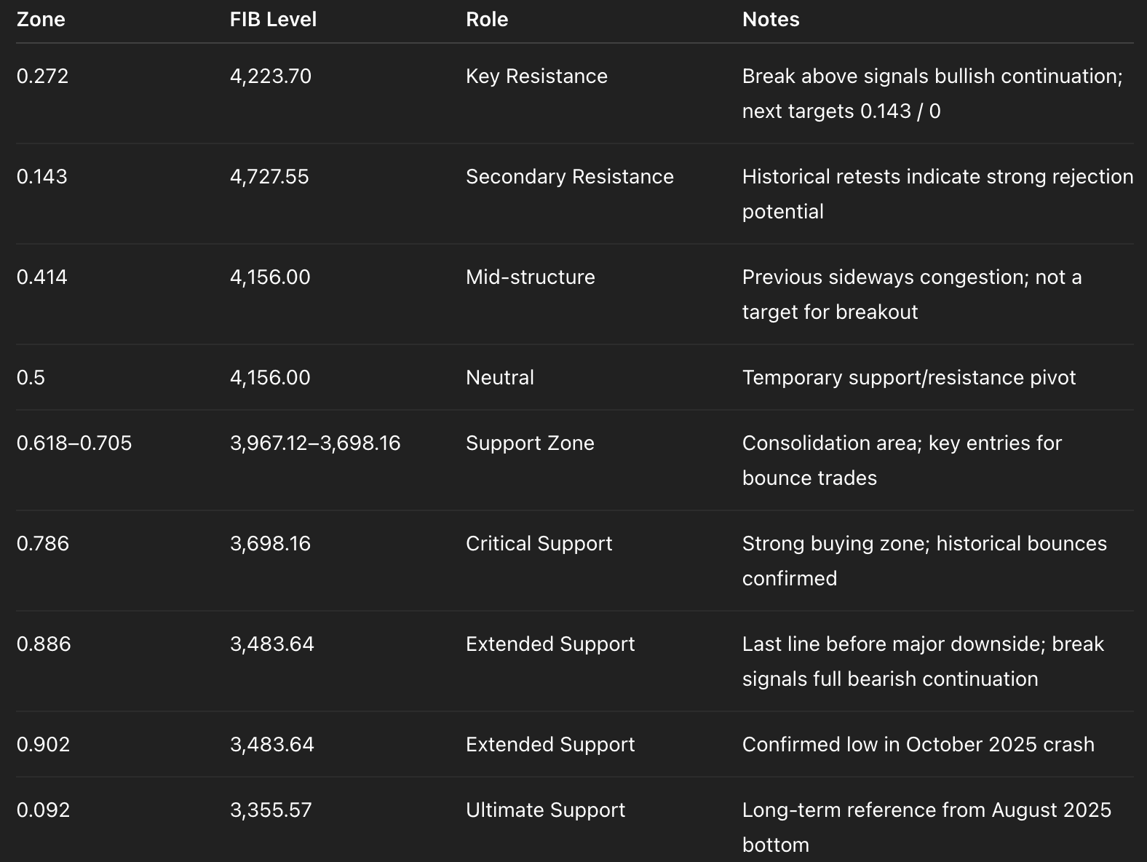This screenshot has width=1147, height=862.
Task: Click the Notes column header
Action: point(770,20)
